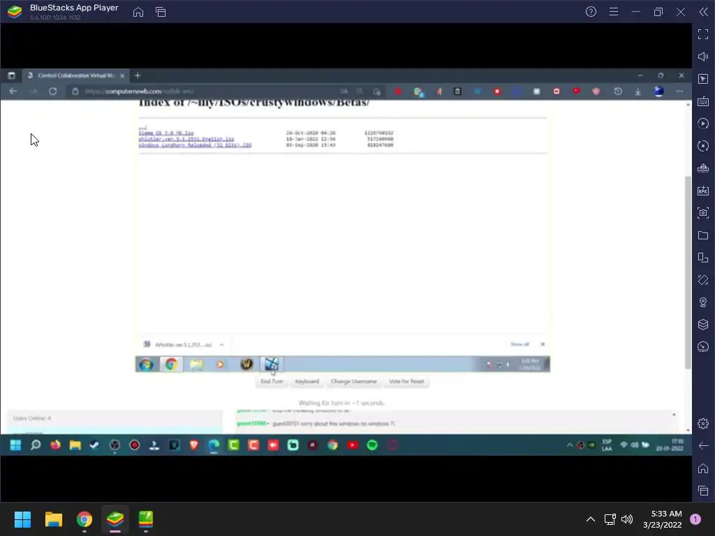Take a screenshot with the sidebar camera icon
This screenshot has width=715, height=536.
(x=703, y=213)
